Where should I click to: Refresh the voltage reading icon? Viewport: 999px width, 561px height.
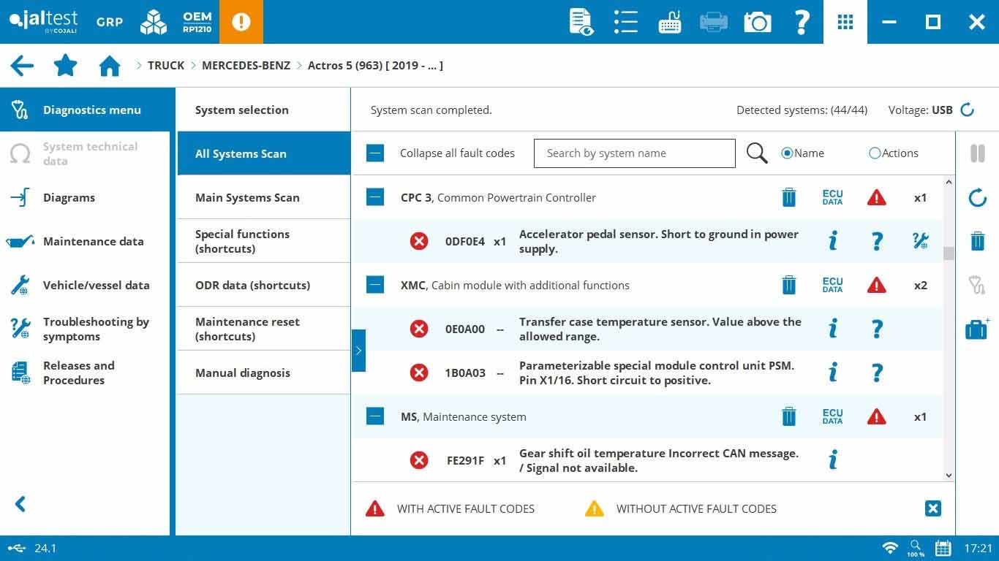(x=967, y=110)
